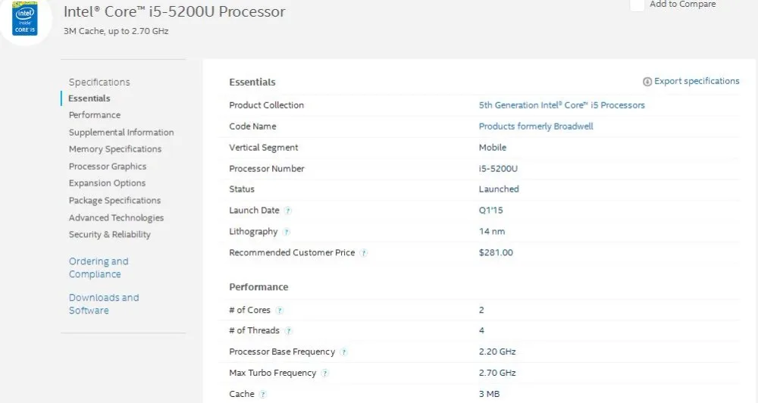Click the Processor Number value 'i5-5200U'
The width and height of the screenshot is (758, 403).
pyautogui.click(x=498, y=169)
